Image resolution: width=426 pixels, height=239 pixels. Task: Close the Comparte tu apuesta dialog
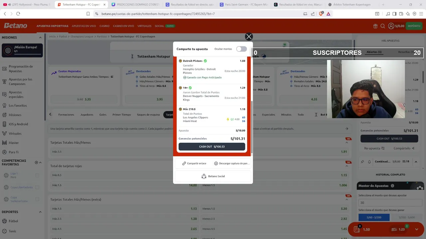(249, 37)
